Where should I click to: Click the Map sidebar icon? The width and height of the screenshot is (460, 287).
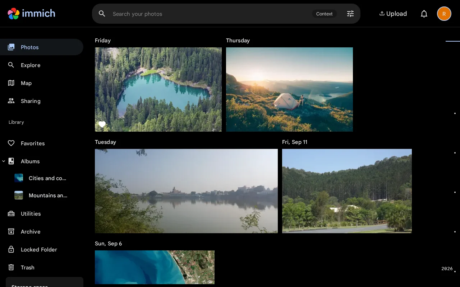point(11,83)
